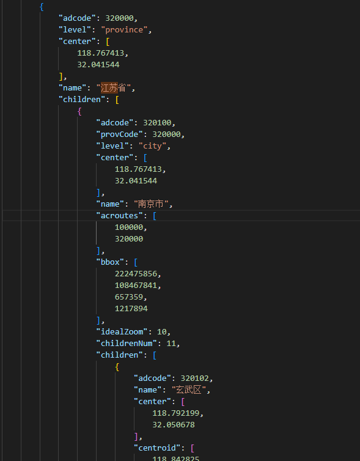
Task: Select the name value "南京市"
Action: tap(151, 204)
